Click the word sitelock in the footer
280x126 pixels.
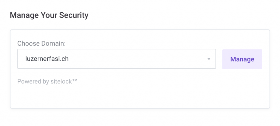click(x=62, y=81)
